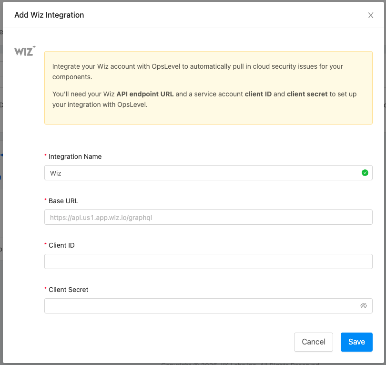Select the Client ID input field
This screenshot has width=386, height=365.
[x=208, y=261]
